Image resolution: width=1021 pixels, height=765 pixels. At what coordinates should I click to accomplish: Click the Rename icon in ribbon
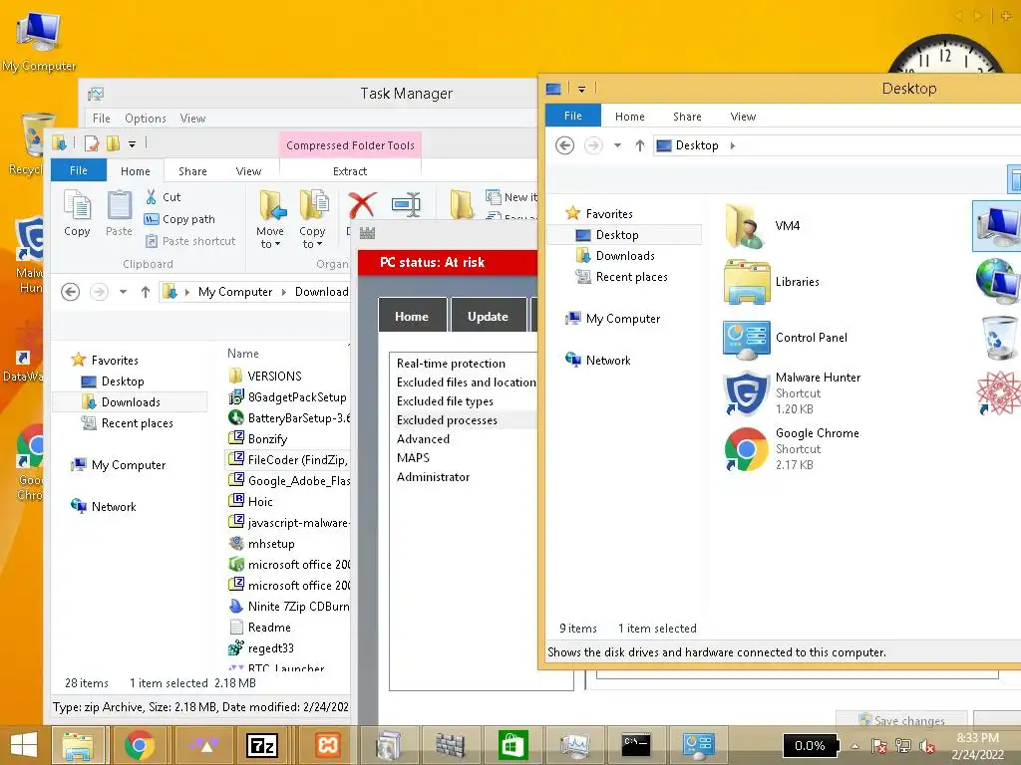pyautogui.click(x=406, y=205)
